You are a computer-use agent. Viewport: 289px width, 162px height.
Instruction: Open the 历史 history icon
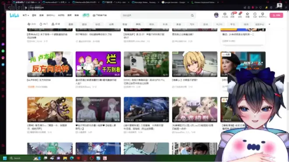255,15
